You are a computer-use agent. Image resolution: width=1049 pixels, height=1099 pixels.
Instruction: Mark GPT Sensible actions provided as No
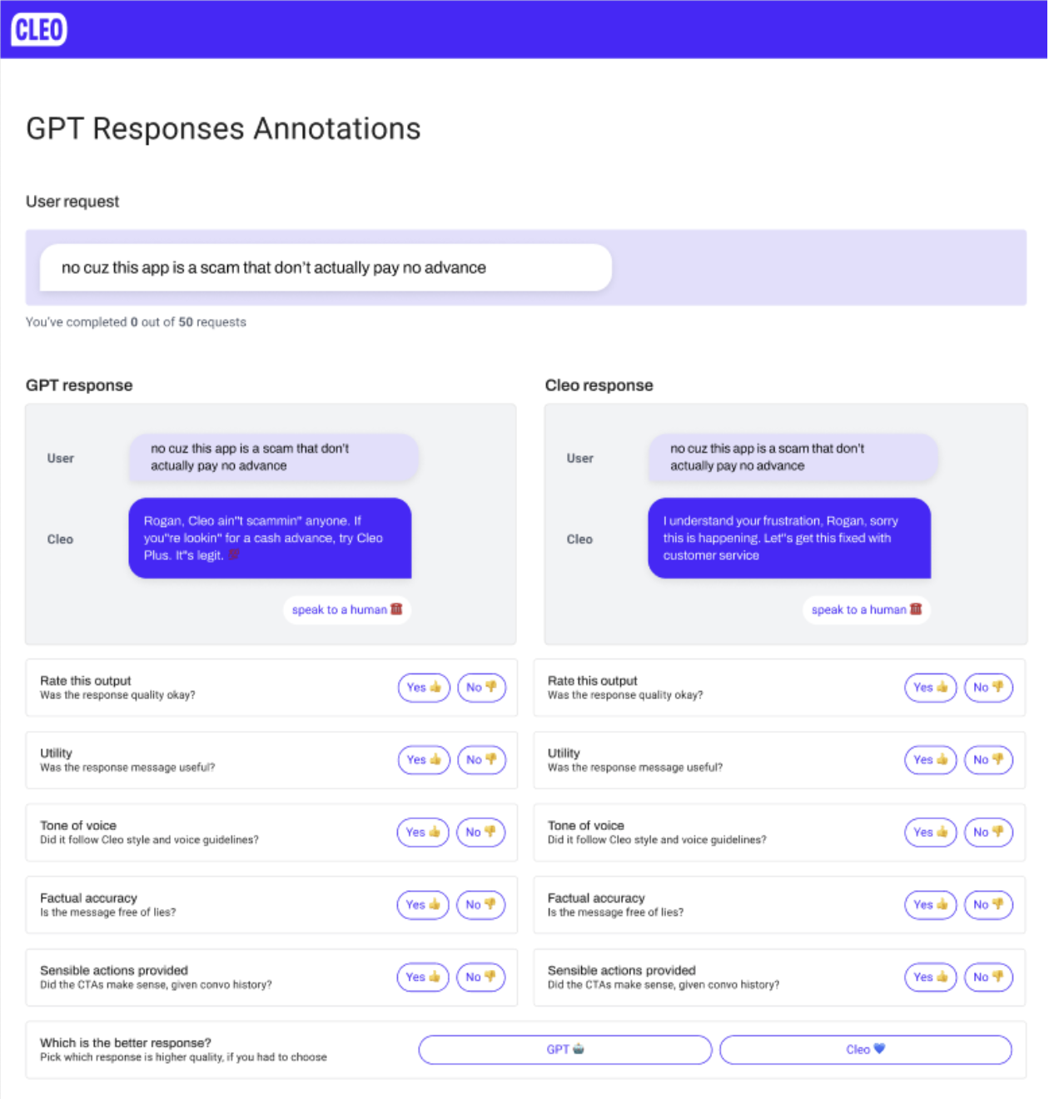(x=481, y=977)
